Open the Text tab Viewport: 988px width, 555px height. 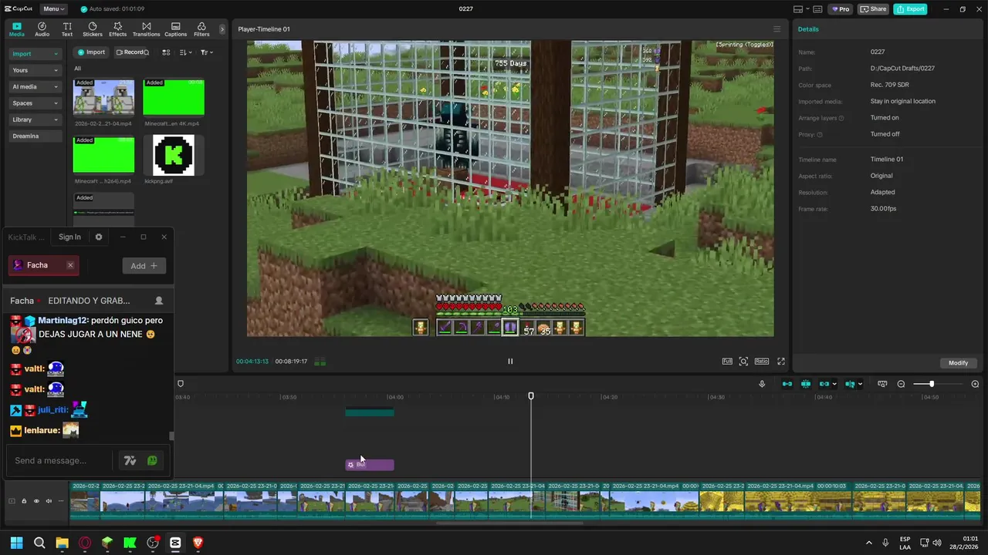pyautogui.click(x=67, y=29)
